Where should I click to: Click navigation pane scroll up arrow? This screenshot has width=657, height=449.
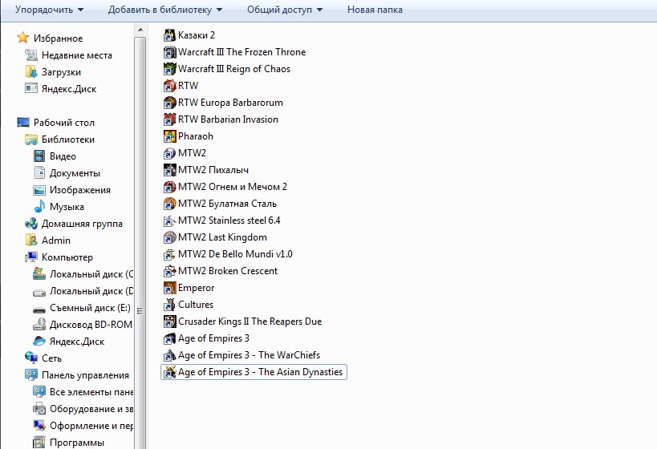(140, 30)
